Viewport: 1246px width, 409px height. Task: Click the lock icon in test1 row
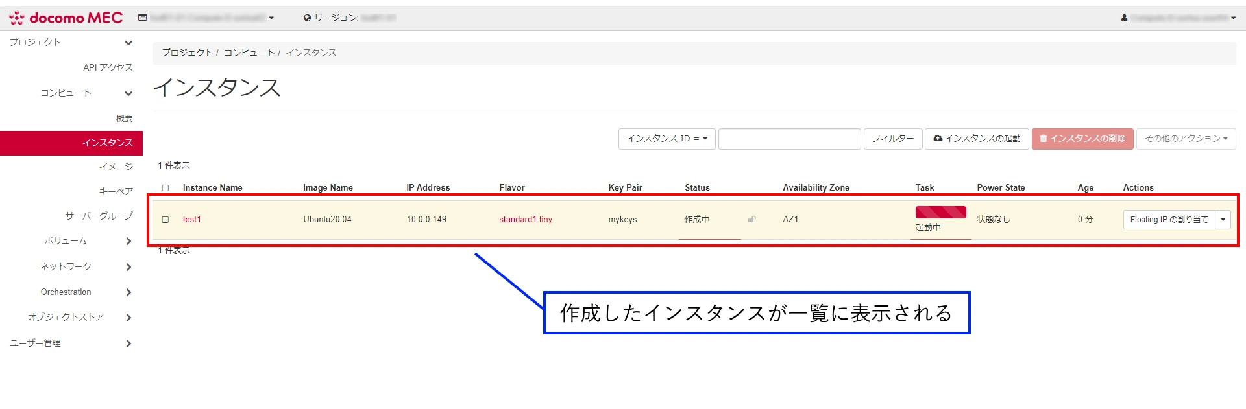click(751, 220)
